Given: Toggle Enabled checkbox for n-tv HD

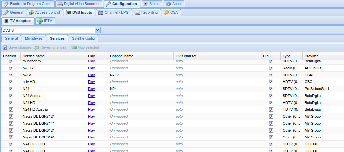Looking at the screenshot, I should pos(11,82).
